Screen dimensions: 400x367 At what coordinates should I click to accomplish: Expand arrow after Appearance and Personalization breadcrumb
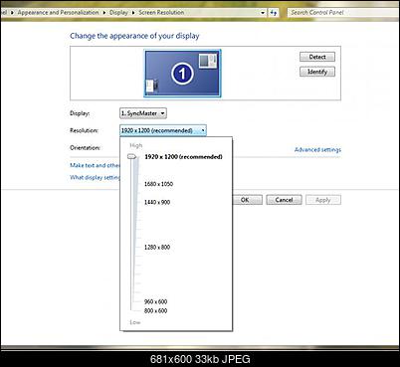coord(104,13)
